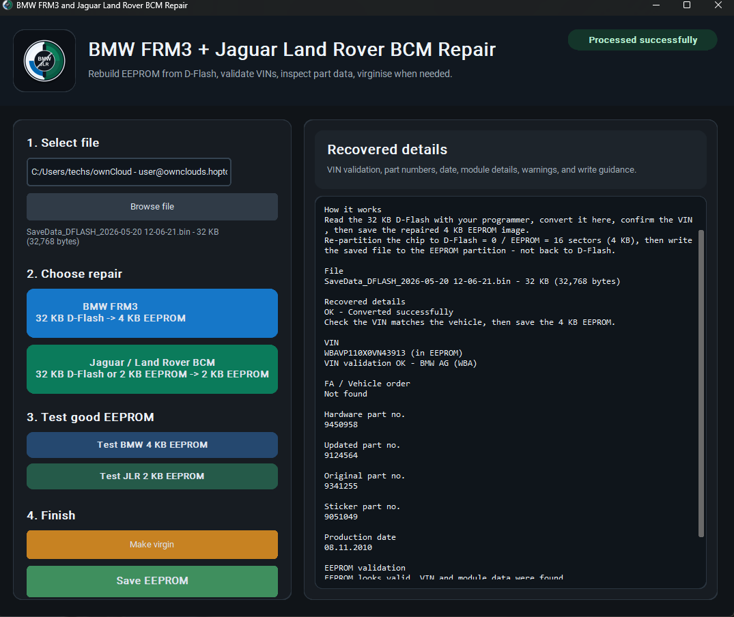Click 'Not found' under FA / Vehicle order
The width and height of the screenshot is (734, 617).
click(345, 394)
